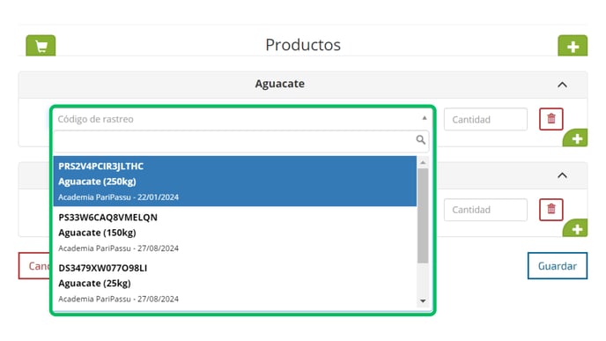Screen dimensions: 606x341
Task: Click the green shopping cart icon
Action: point(41,46)
